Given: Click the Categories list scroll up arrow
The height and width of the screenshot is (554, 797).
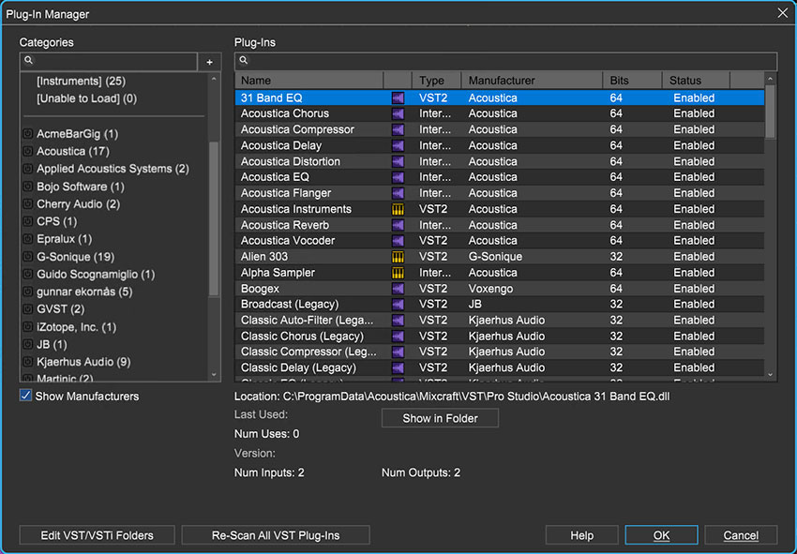Looking at the screenshot, I should (214, 79).
